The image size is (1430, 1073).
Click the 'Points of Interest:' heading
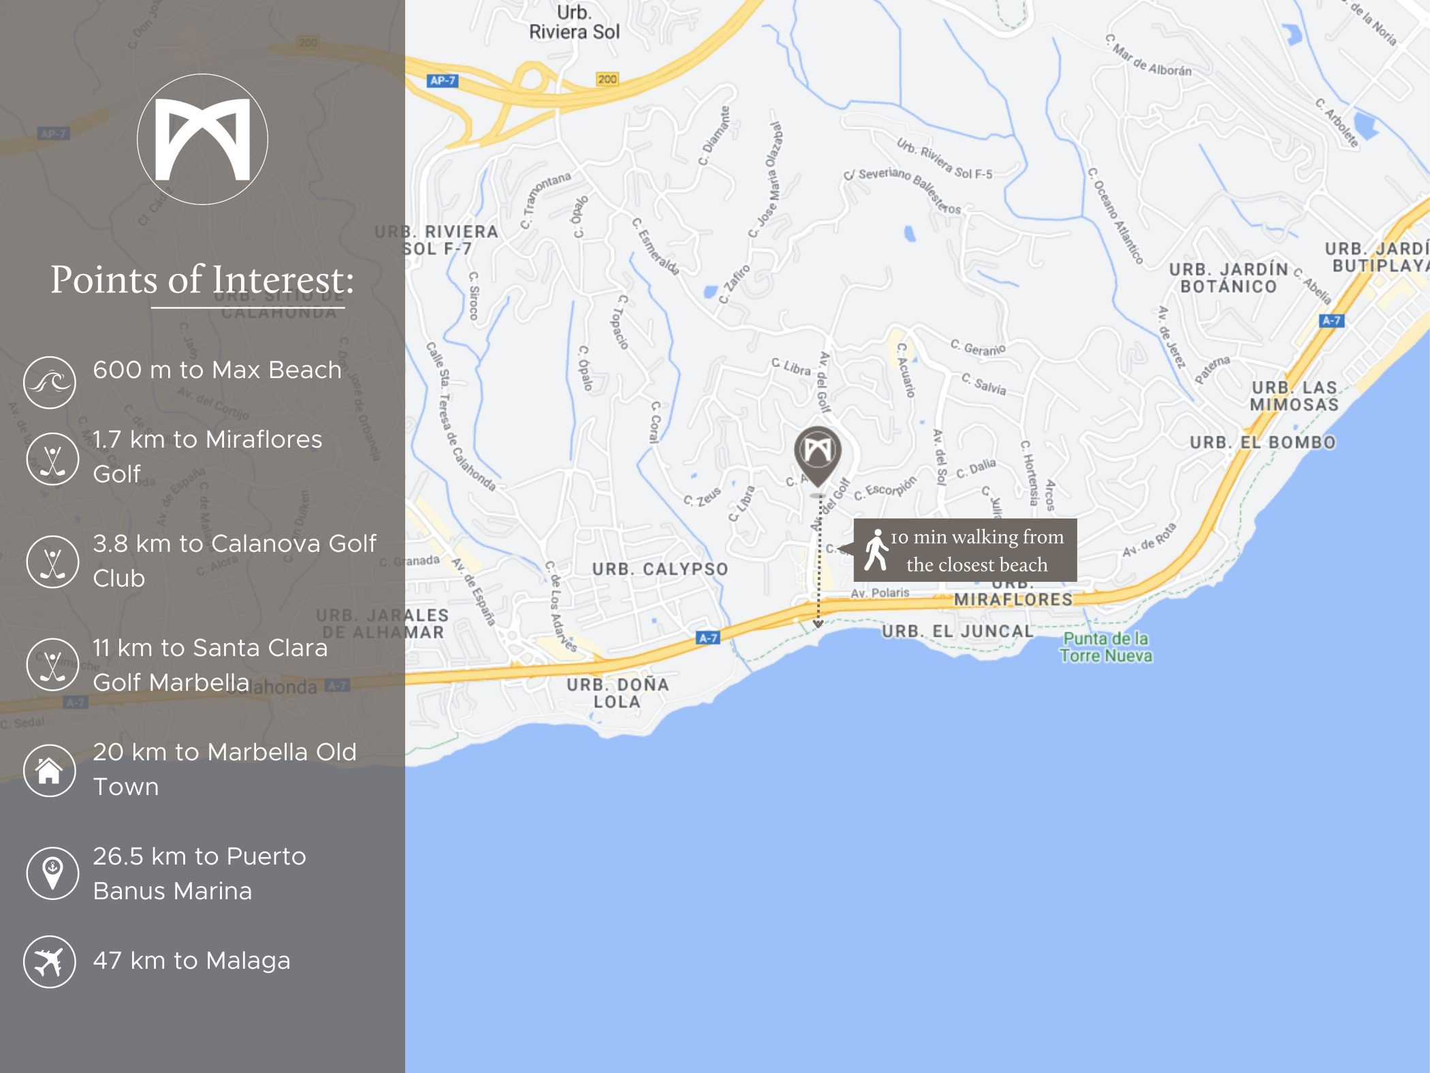pos(202,280)
